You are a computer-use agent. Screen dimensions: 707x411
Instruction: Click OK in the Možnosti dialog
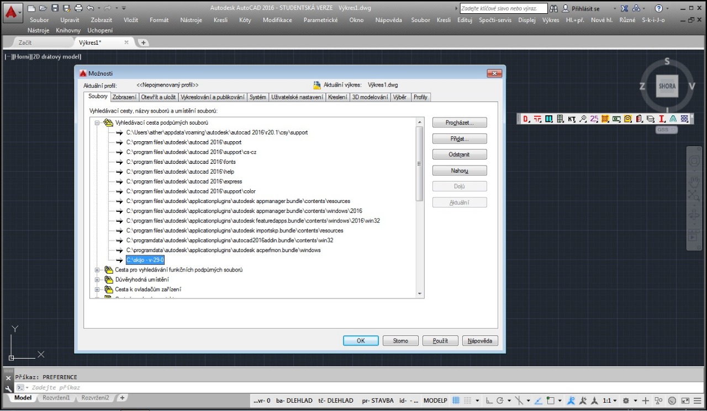click(361, 341)
